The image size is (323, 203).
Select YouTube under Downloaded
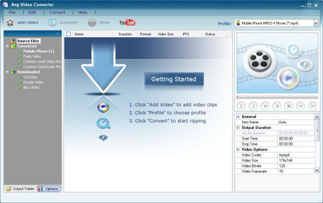[30, 77]
